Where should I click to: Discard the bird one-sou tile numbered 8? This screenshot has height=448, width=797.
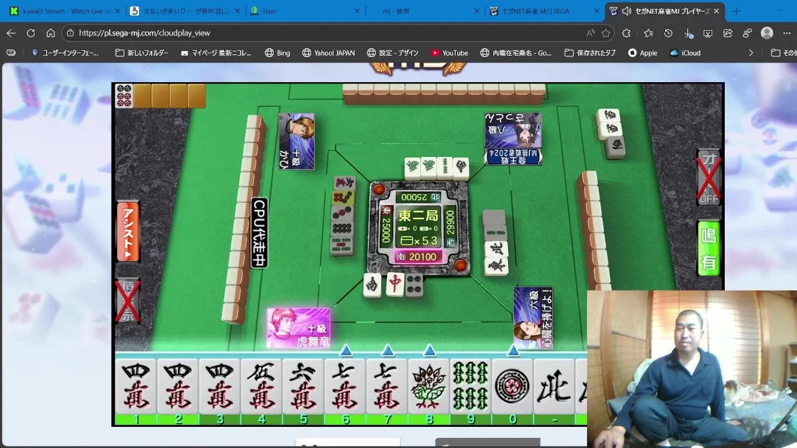click(x=428, y=386)
